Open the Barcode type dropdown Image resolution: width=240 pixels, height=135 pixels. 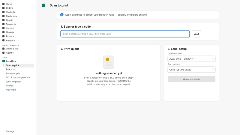pos(191,70)
